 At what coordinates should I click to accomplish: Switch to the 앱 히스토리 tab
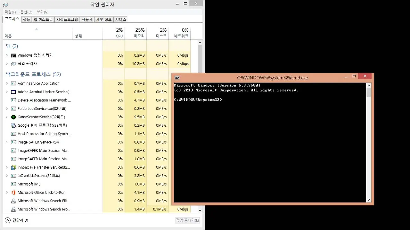(43, 20)
